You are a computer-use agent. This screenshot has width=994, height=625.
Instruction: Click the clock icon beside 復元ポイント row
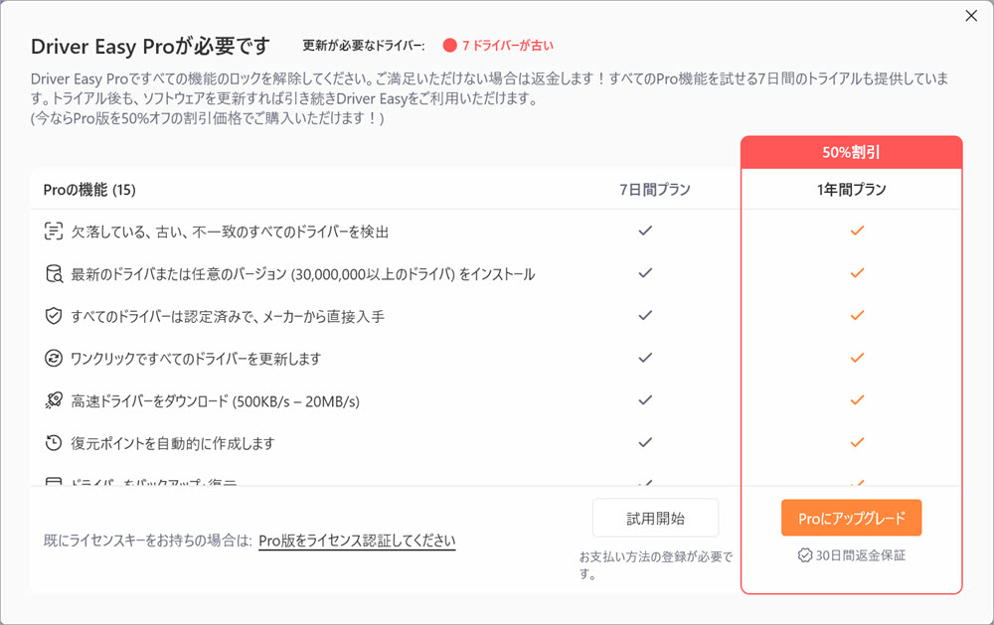[x=54, y=443]
